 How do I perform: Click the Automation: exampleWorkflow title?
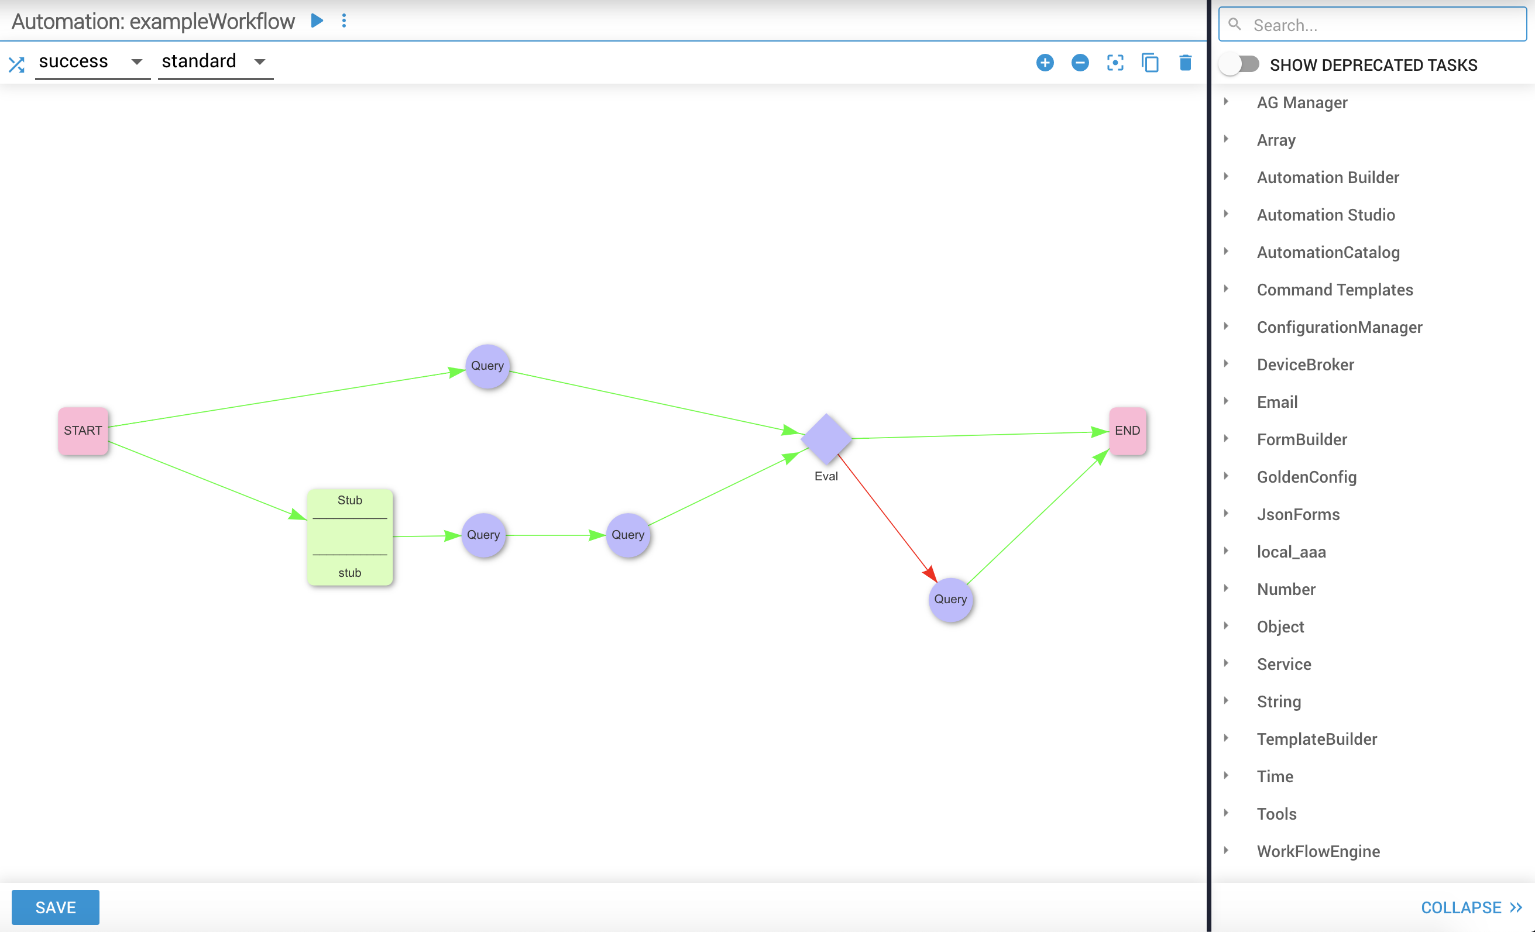click(153, 21)
